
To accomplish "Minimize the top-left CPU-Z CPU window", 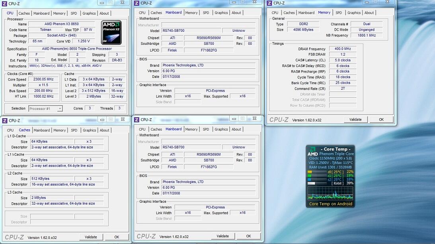I will (x=102, y=3).
